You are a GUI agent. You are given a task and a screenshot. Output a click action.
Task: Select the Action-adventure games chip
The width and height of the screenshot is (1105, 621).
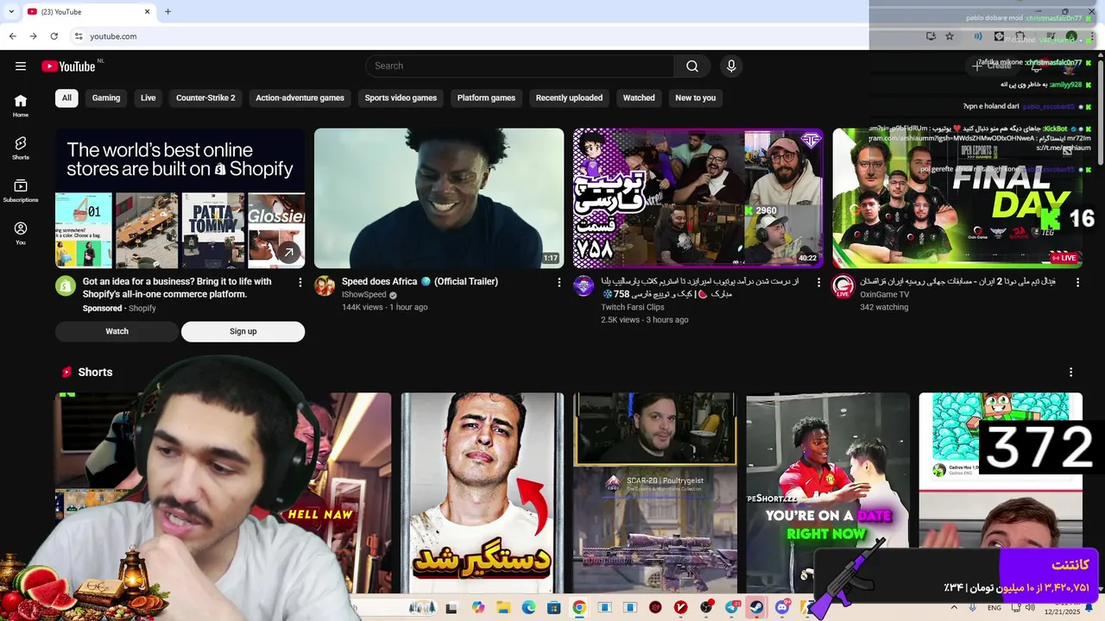[300, 98]
